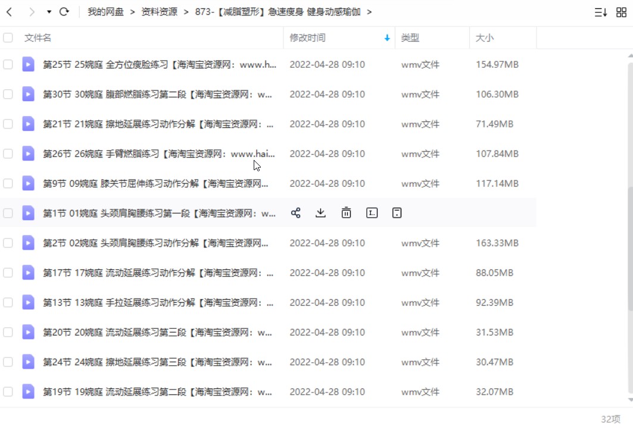Click the scrollbar up arrow

click(630, 56)
